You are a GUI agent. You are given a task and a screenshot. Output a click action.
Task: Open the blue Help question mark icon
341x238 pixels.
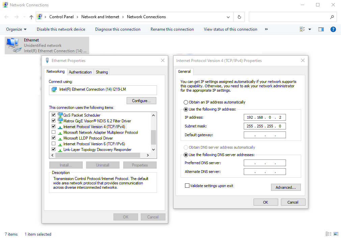[333, 29]
